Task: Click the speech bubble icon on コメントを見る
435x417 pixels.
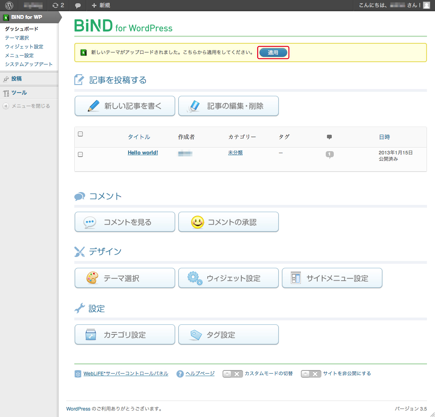Action: click(90, 223)
